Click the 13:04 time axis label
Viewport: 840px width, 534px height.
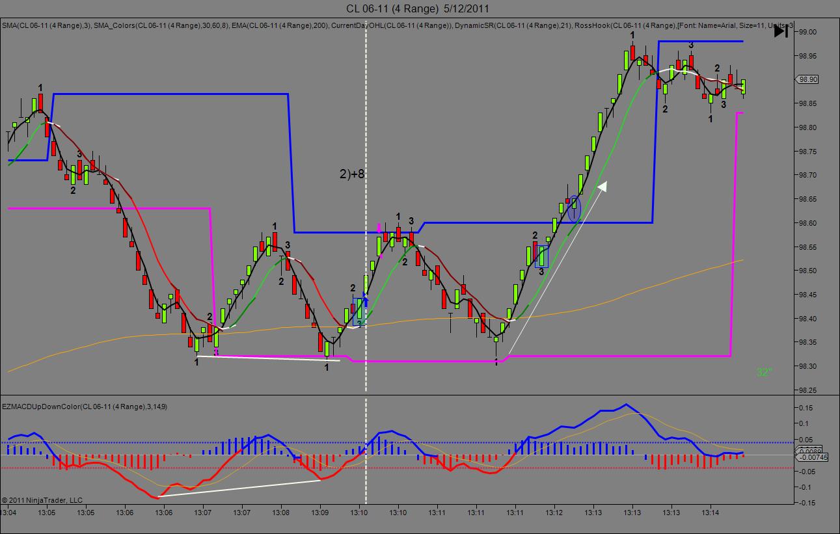(x=8, y=513)
